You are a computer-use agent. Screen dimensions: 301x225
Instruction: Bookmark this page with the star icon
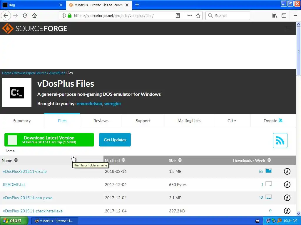(198, 16)
